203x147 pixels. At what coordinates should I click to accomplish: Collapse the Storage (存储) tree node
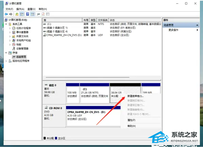[x=6, y=53]
